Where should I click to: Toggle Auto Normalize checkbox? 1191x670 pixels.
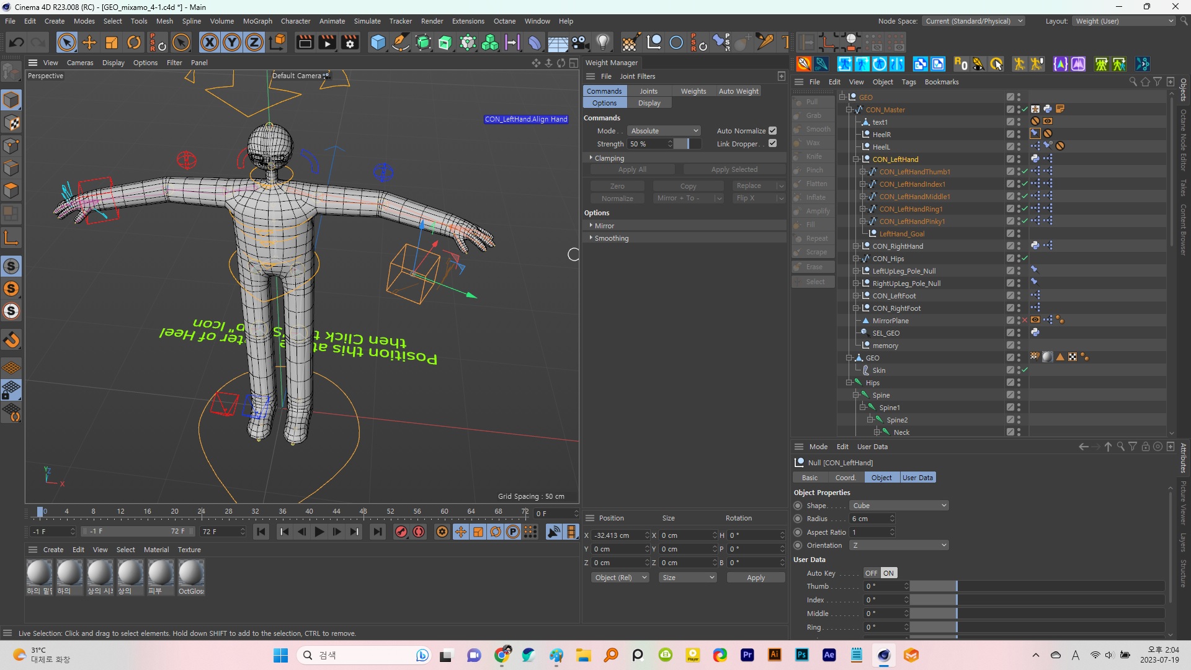772,131
